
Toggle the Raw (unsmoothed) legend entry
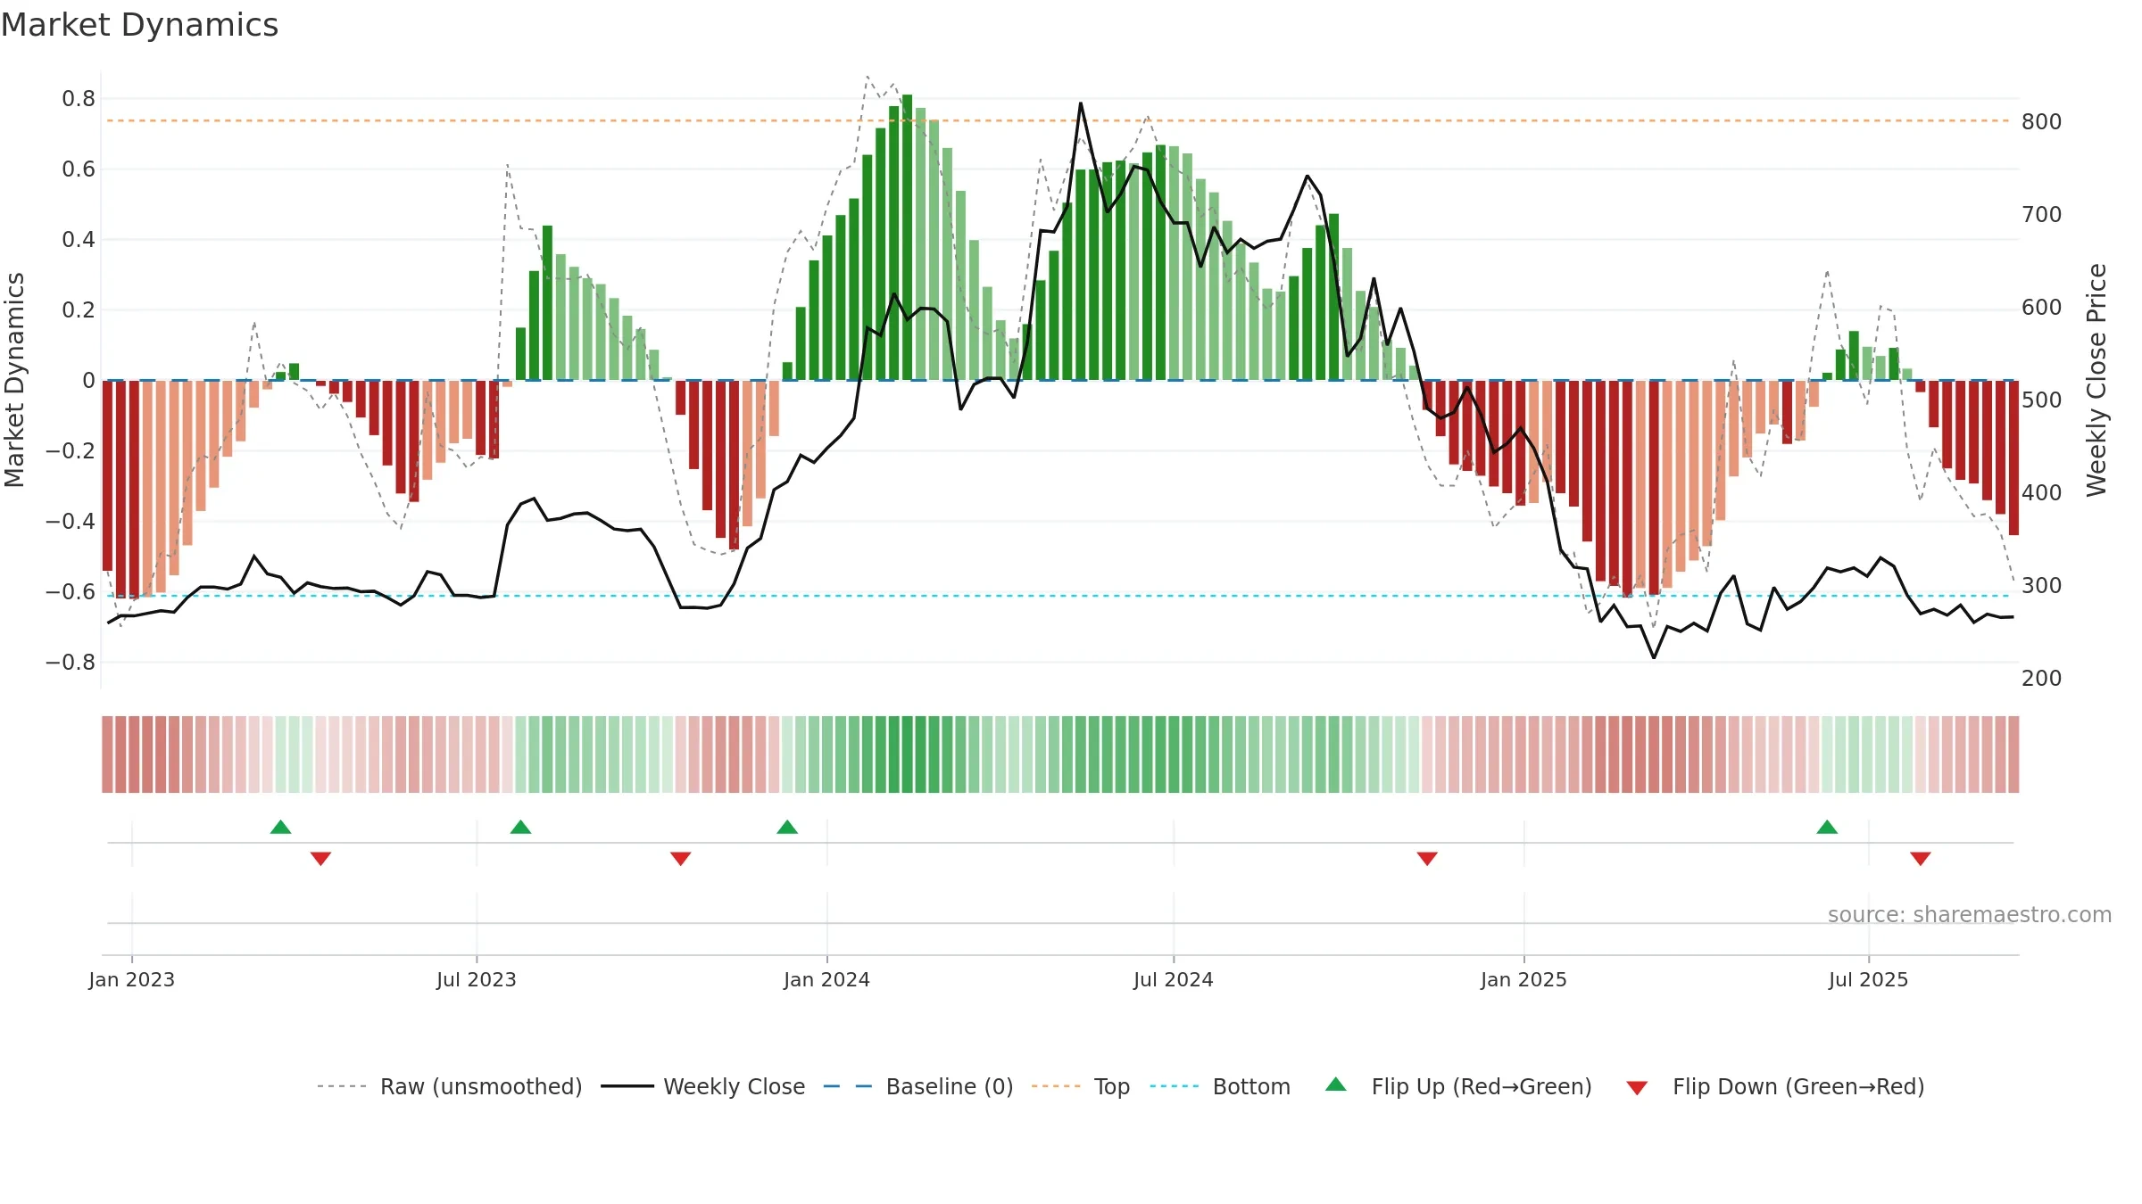pos(449,1086)
